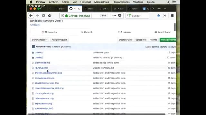Open the Unidad2 folder link

click(x=39, y=57)
